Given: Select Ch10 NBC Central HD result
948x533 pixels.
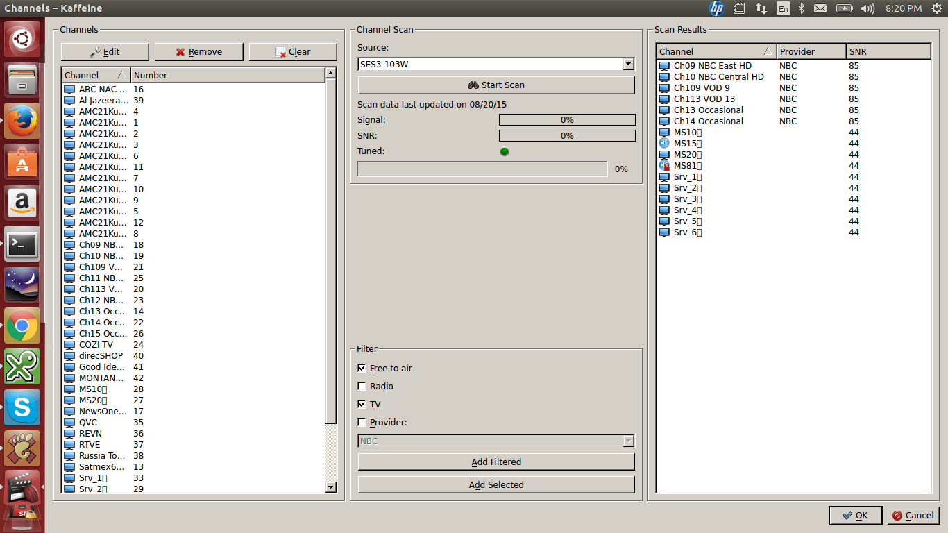Looking at the screenshot, I should 793,76.
